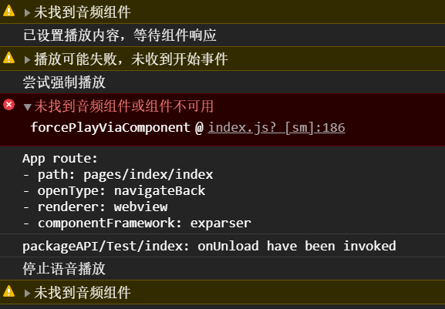This screenshot has height=309, width=445.
Task: Click the 'componentFramework: exparser' line
Action: (137, 223)
